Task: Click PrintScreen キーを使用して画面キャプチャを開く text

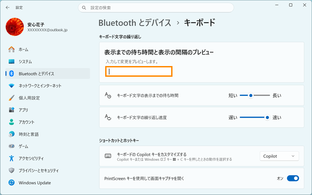Action: 144,178
